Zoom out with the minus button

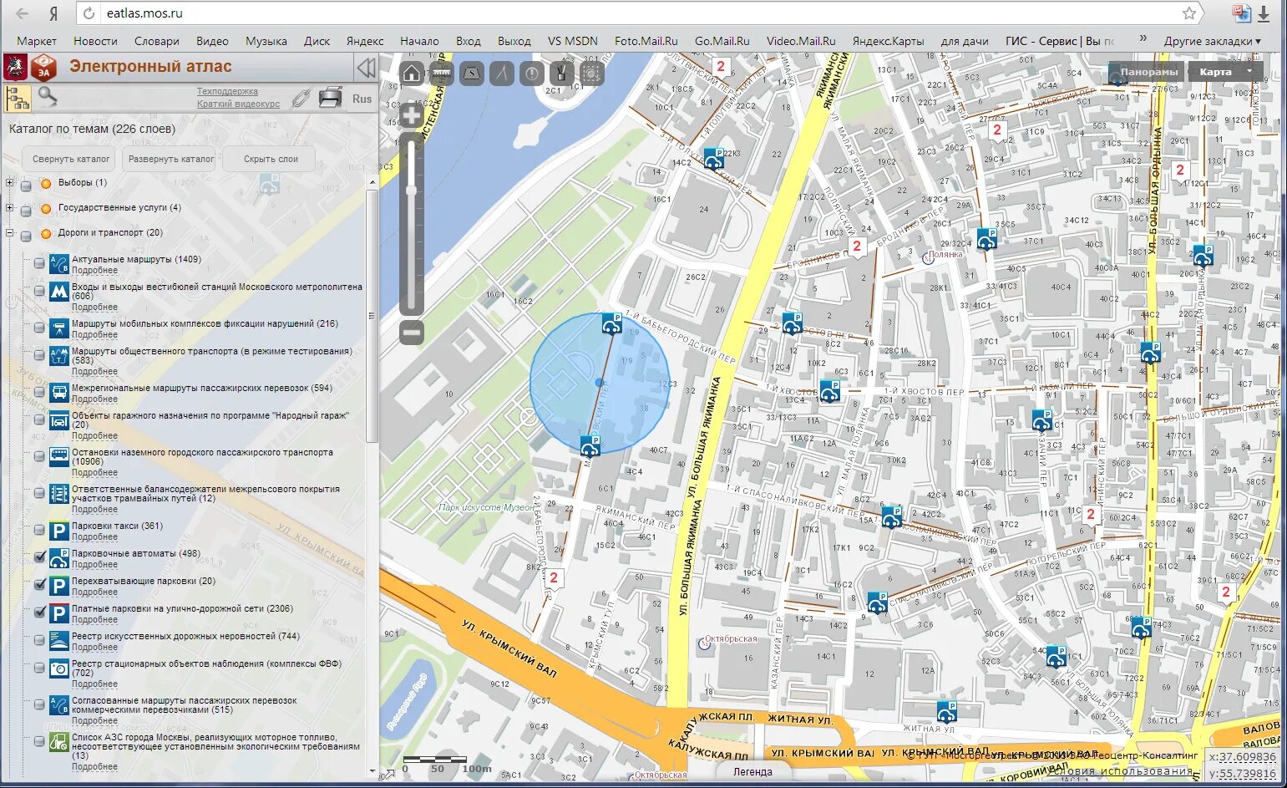pyautogui.click(x=411, y=333)
